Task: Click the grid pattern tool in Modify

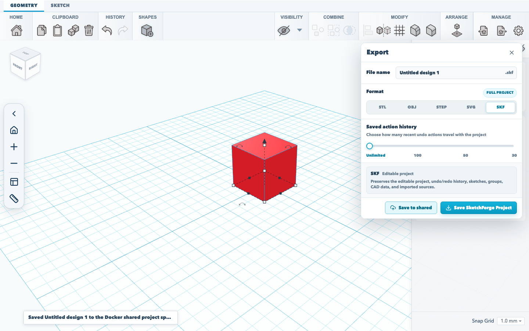Action: (x=399, y=31)
